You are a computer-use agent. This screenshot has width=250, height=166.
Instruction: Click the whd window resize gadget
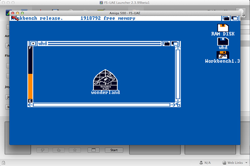pos(178,105)
